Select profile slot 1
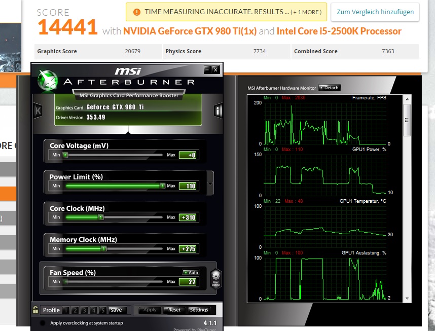 coord(66,310)
